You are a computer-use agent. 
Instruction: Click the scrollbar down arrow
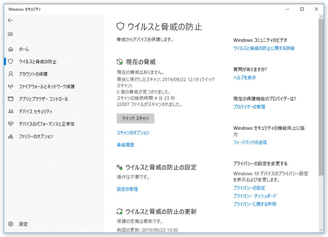(x=321, y=230)
